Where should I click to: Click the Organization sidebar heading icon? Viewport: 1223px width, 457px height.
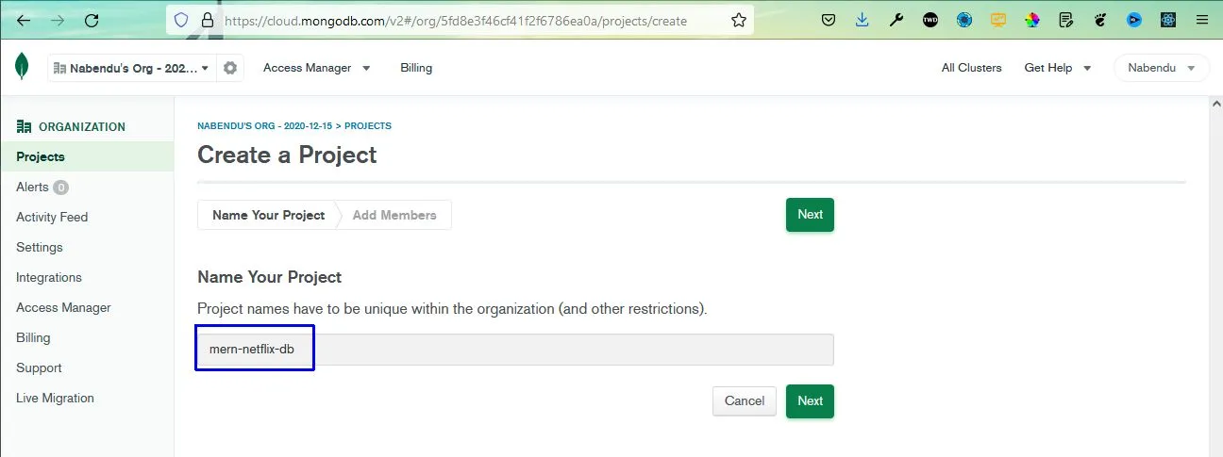point(24,126)
